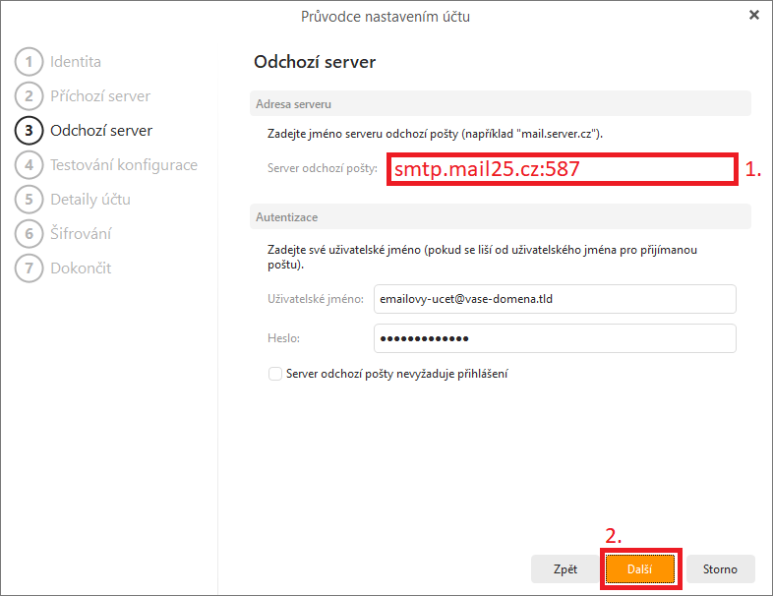Click the 'Průvodce nastavením účtu' window title
This screenshot has width=773, height=596.
pyautogui.click(x=386, y=17)
